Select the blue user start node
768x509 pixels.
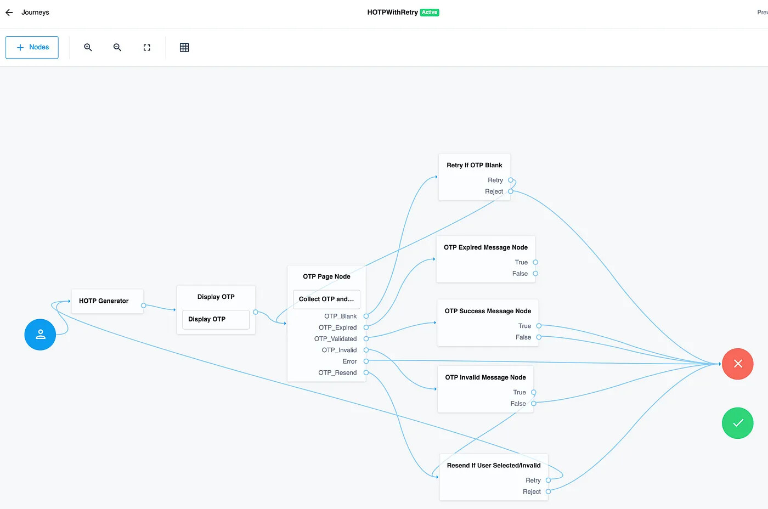pos(40,335)
